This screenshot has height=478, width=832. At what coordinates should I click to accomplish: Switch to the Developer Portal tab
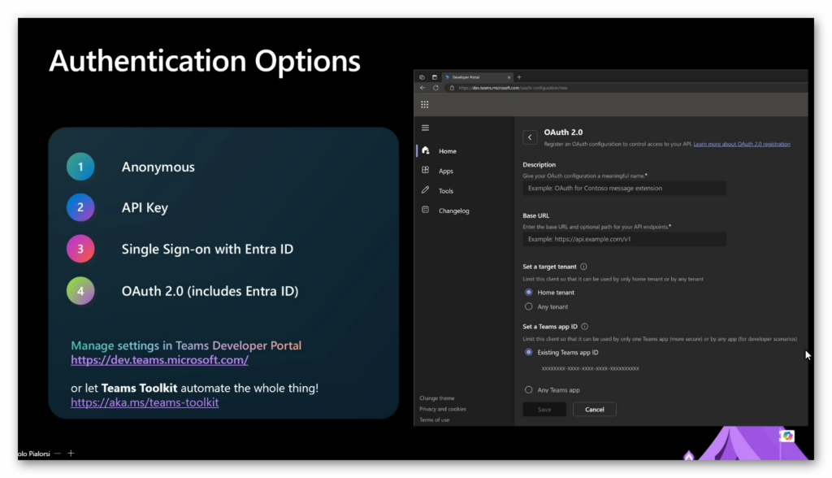pyautogui.click(x=478, y=77)
